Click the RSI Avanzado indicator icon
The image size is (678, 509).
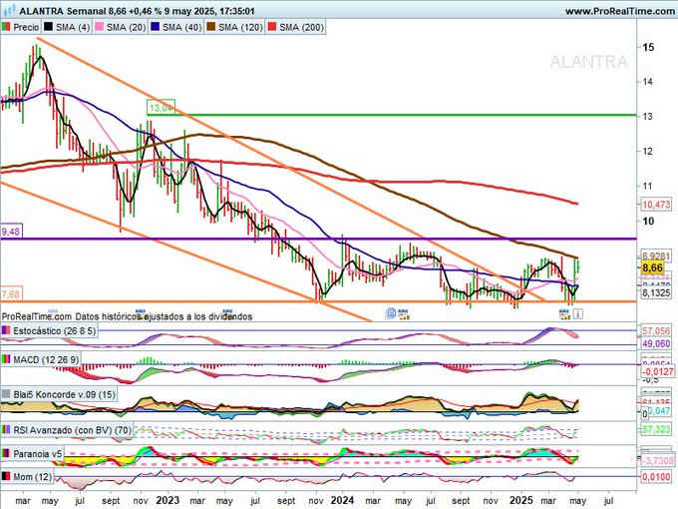(x=6, y=430)
